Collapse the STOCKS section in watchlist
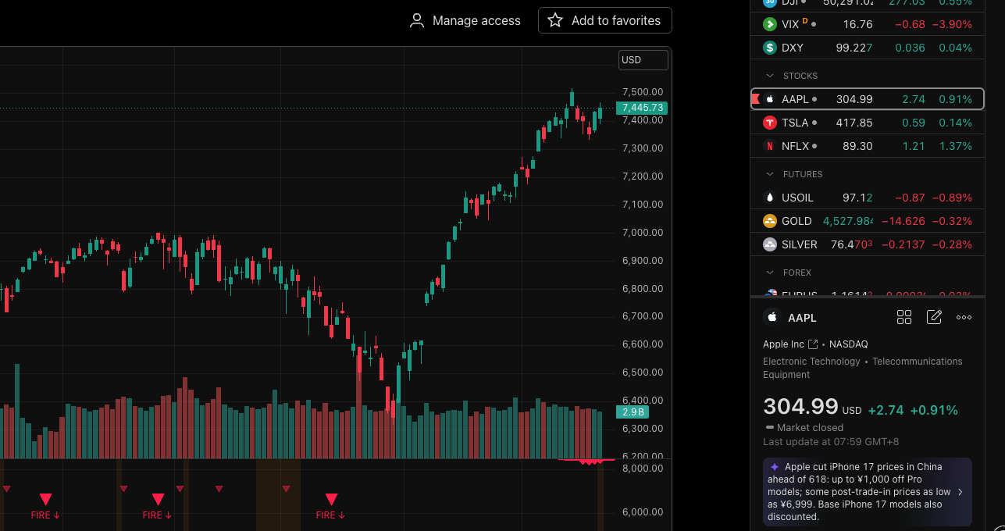Image resolution: width=1005 pixels, height=531 pixels. click(770, 76)
